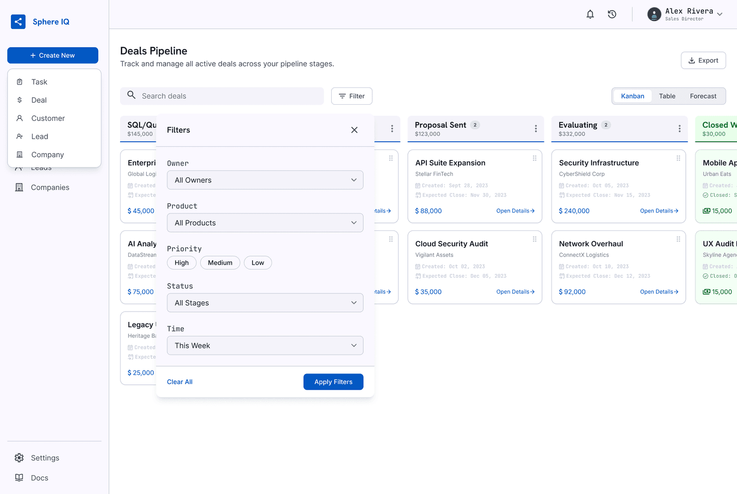The image size is (737, 494).
Task: Open the notifications bell
Action: [590, 14]
